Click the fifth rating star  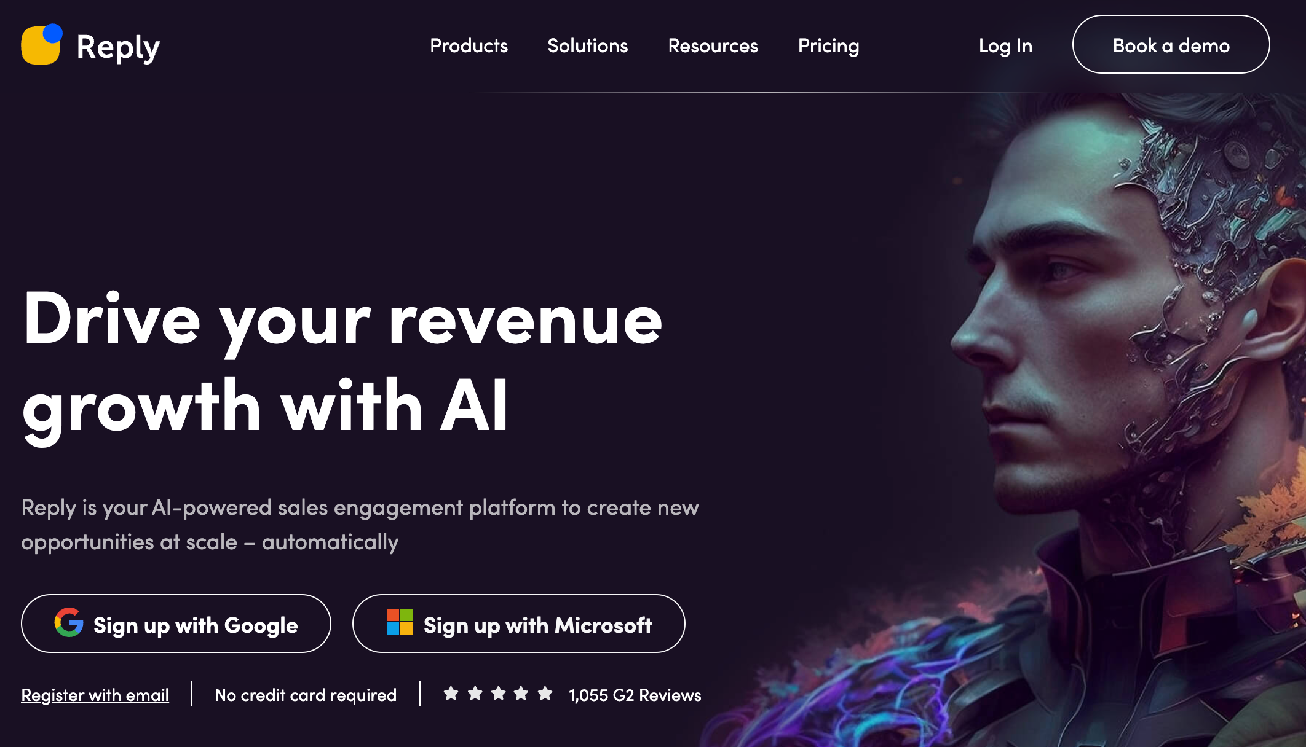pos(545,694)
